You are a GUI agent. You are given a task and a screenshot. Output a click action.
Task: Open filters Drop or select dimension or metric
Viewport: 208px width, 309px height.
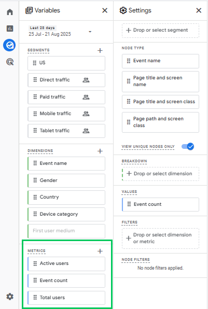coord(160,238)
